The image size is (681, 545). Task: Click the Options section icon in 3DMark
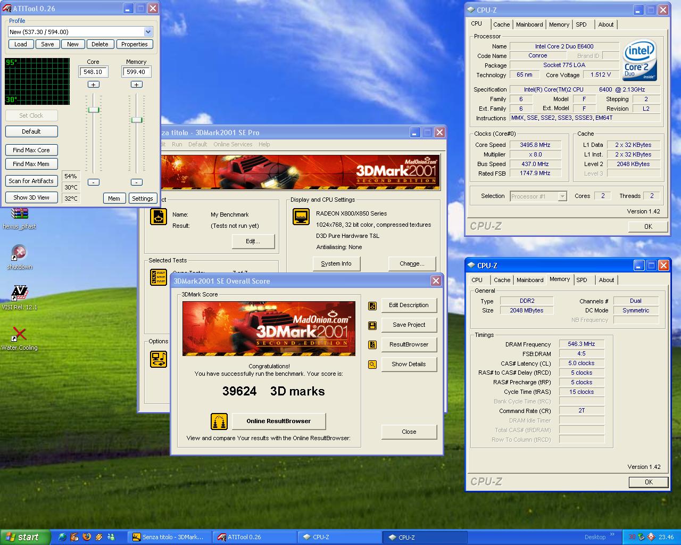tap(159, 359)
